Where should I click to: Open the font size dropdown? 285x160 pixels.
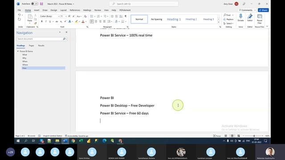pos(66,16)
